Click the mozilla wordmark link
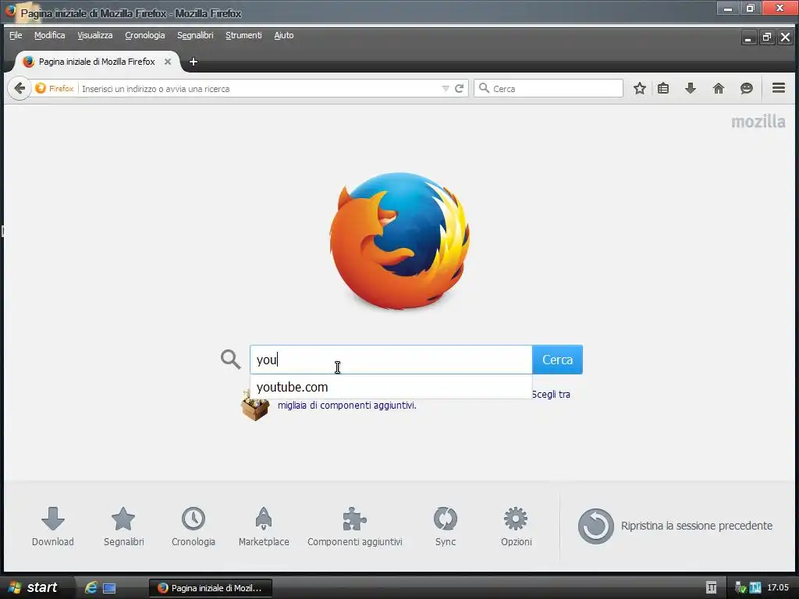The width and height of the screenshot is (799, 599). pos(758,121)
